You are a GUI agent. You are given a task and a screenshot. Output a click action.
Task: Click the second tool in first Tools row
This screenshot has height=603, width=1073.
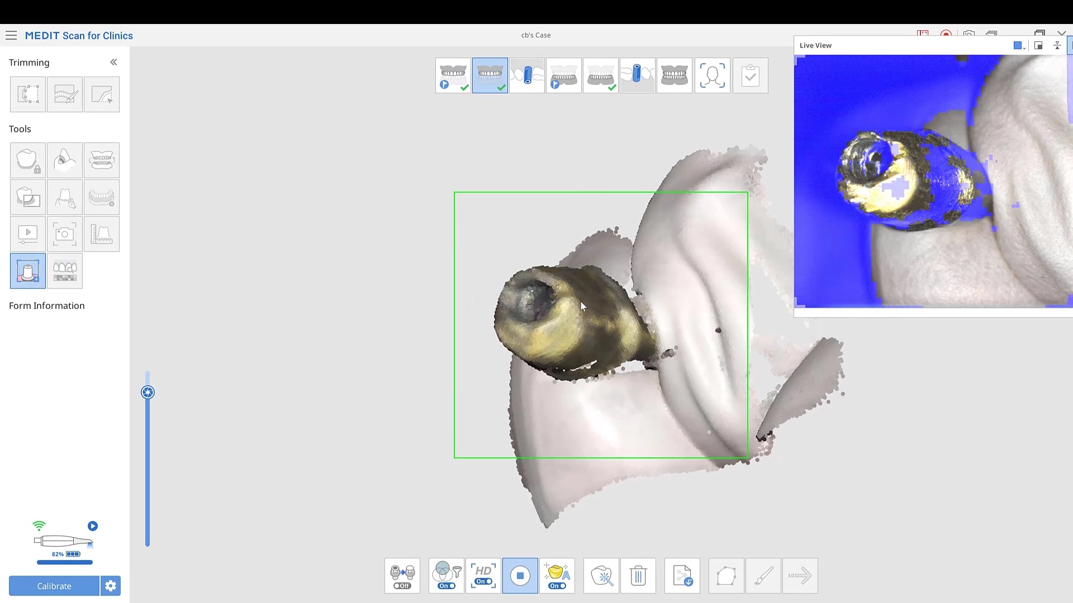[65, 160]
